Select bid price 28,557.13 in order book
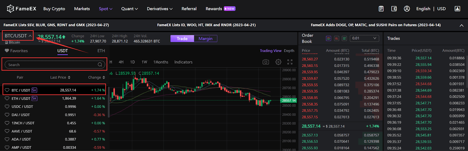 tap(310, 135)
